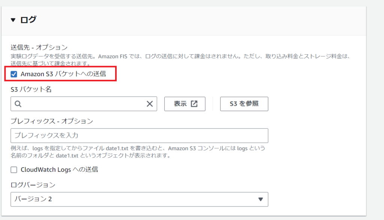
Task: Click the ログ section heading text
Action: (x=28, y=20)
